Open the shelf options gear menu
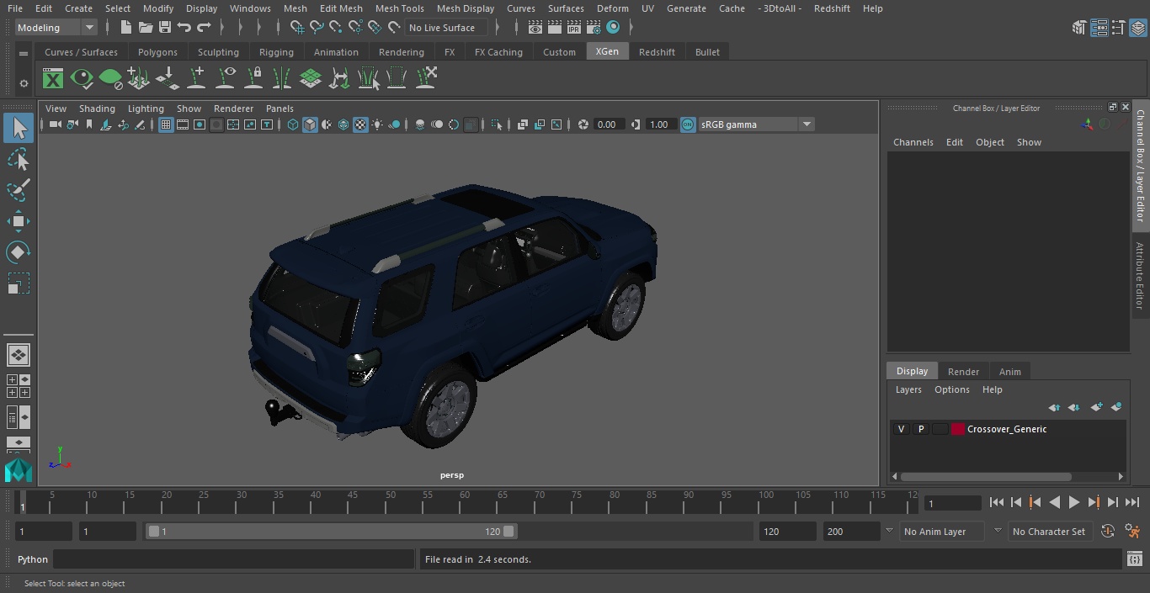The width and height of the screenshot is (1150, 593). [x=24, y=83]
